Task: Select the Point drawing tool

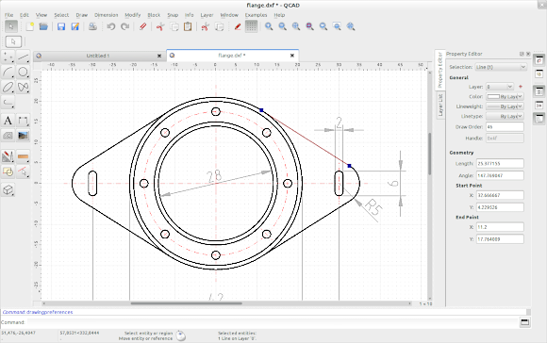Action: pos(8,57)
